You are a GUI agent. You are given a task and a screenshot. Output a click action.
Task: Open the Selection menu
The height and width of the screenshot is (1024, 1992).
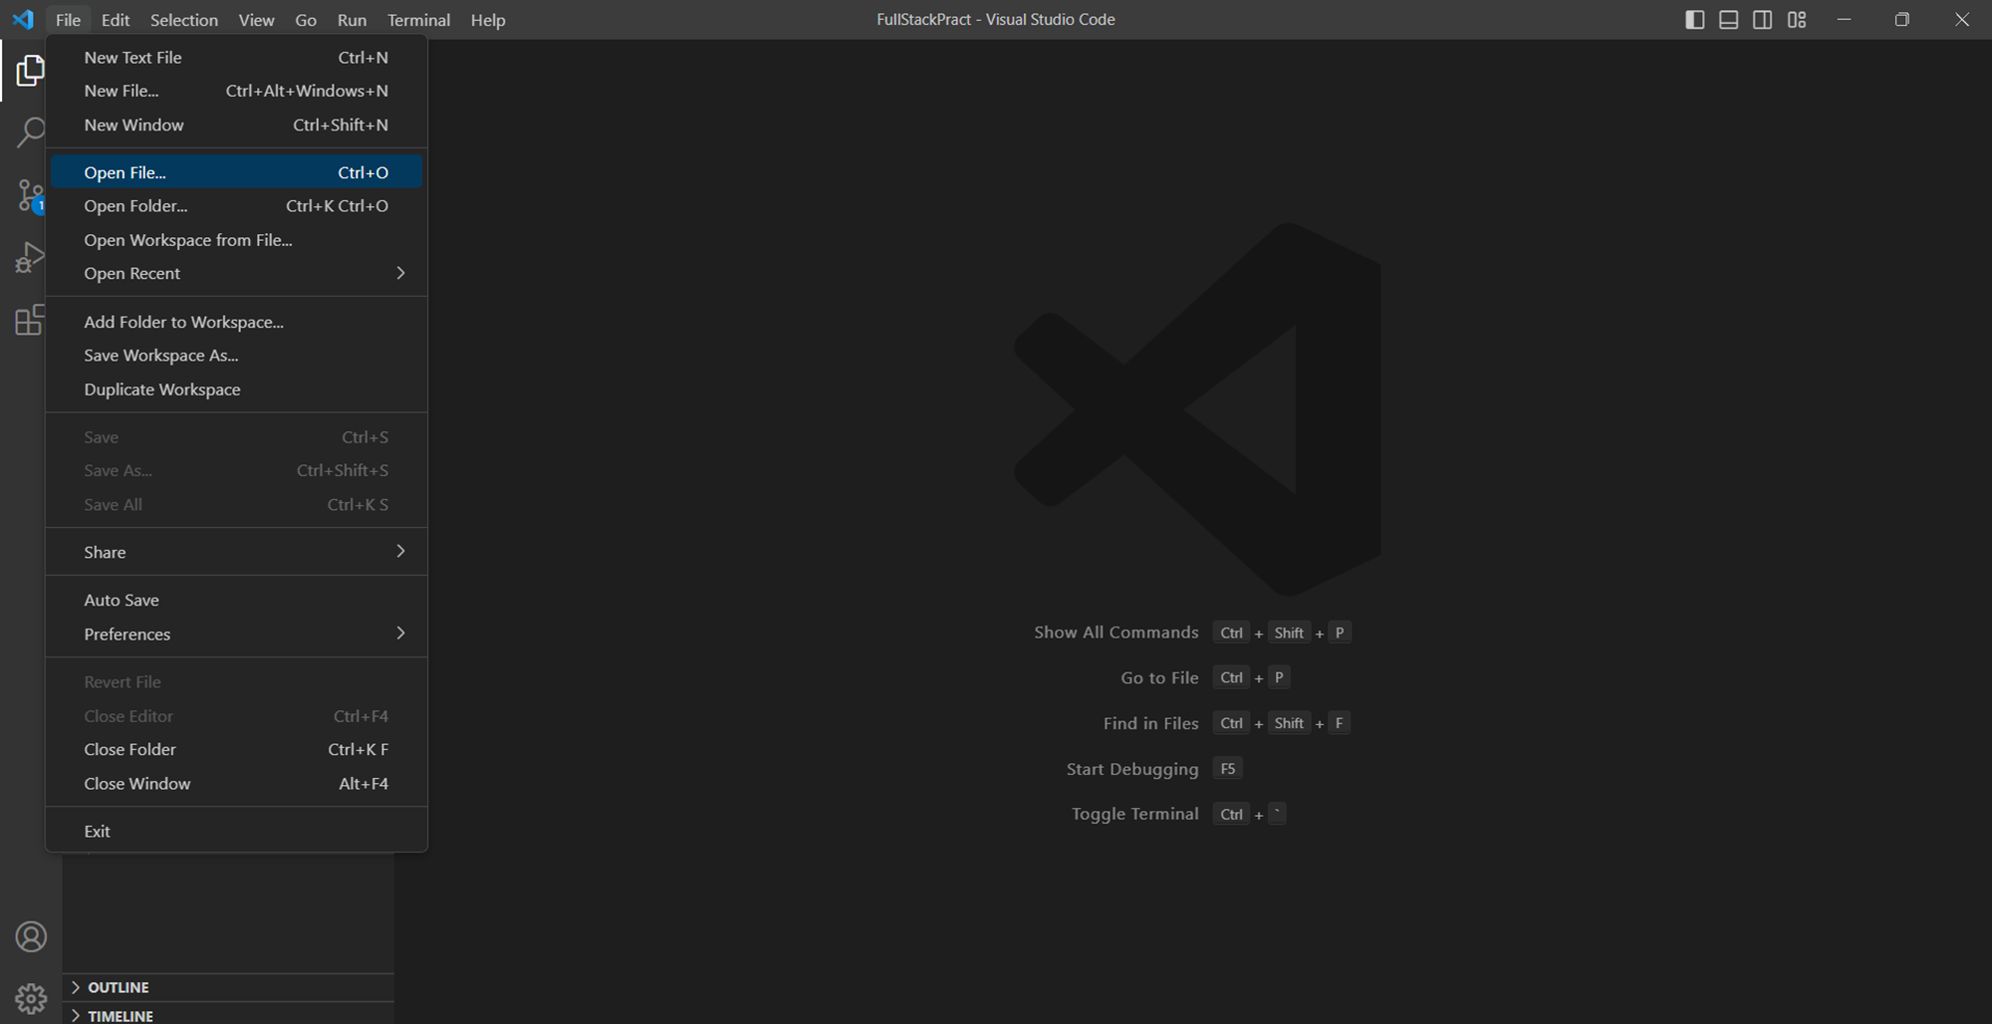coord(184,20)
